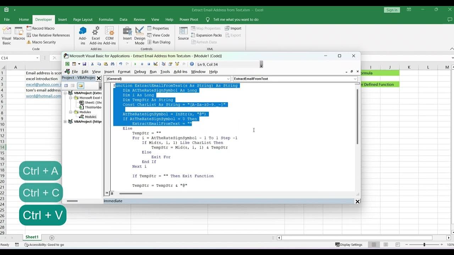Open Visual Basic from the Excel ribbon

tap(7, 36)
